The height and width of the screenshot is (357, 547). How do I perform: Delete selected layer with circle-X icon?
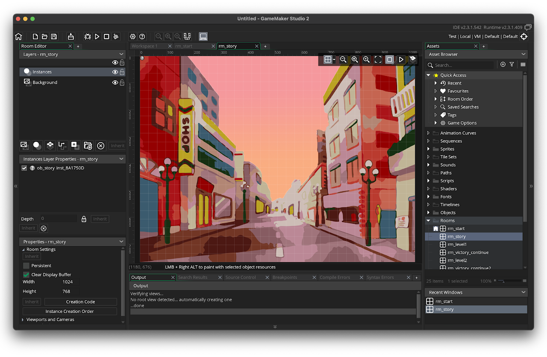click(100, 146)
